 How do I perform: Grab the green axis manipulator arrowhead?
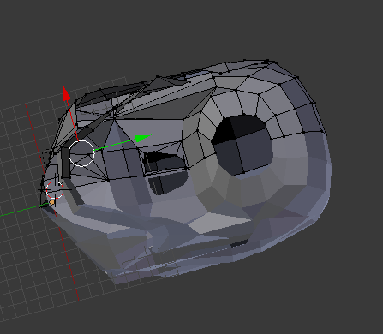pos(143,138)
